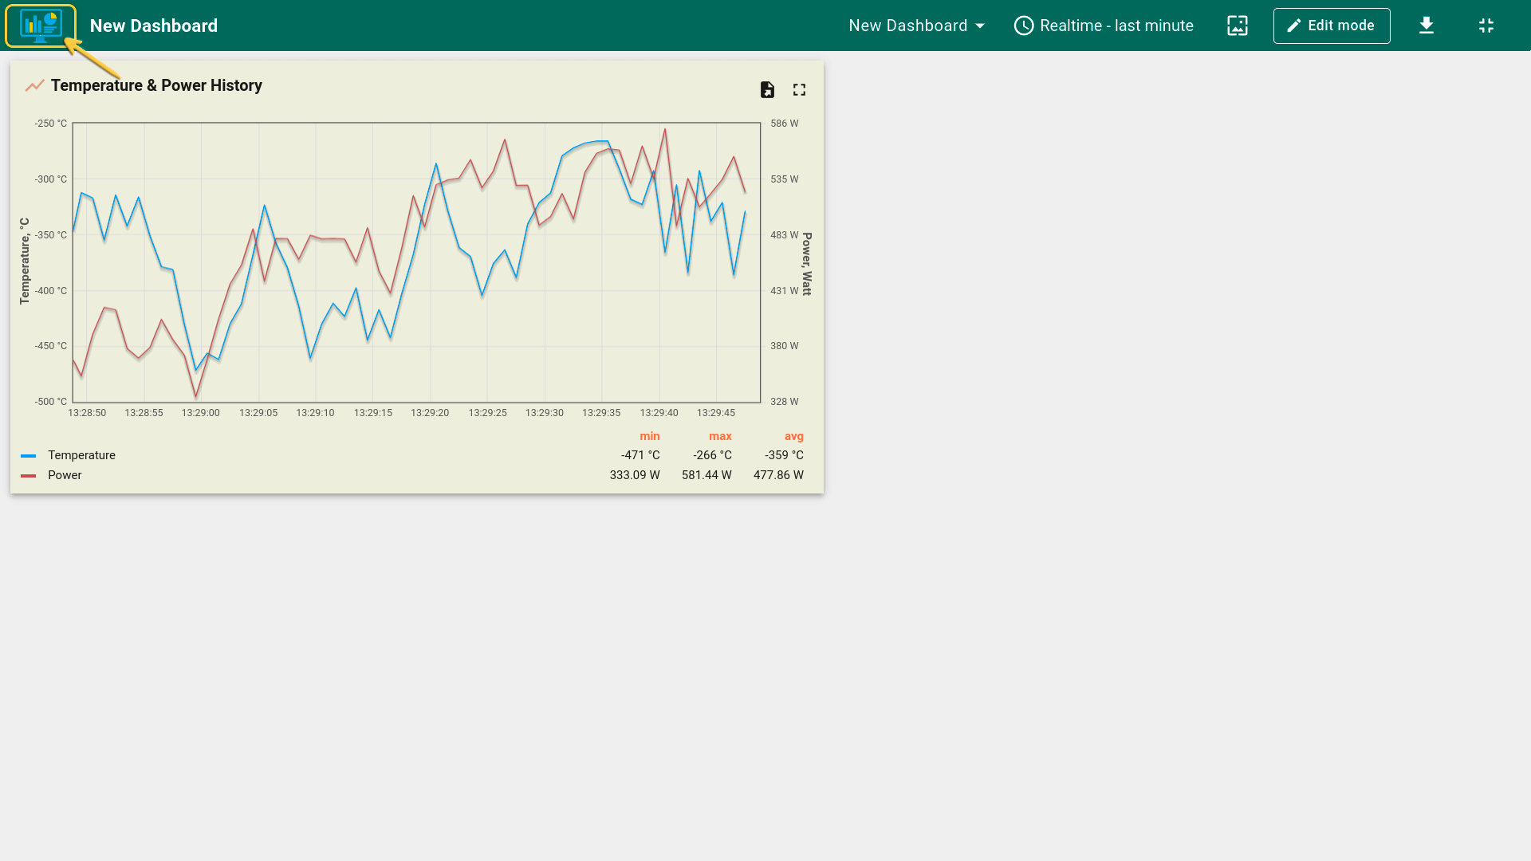Click the Edit mode button
Screen dimensions: 1531x861
pyautogui.click(x=1331, y=26)
